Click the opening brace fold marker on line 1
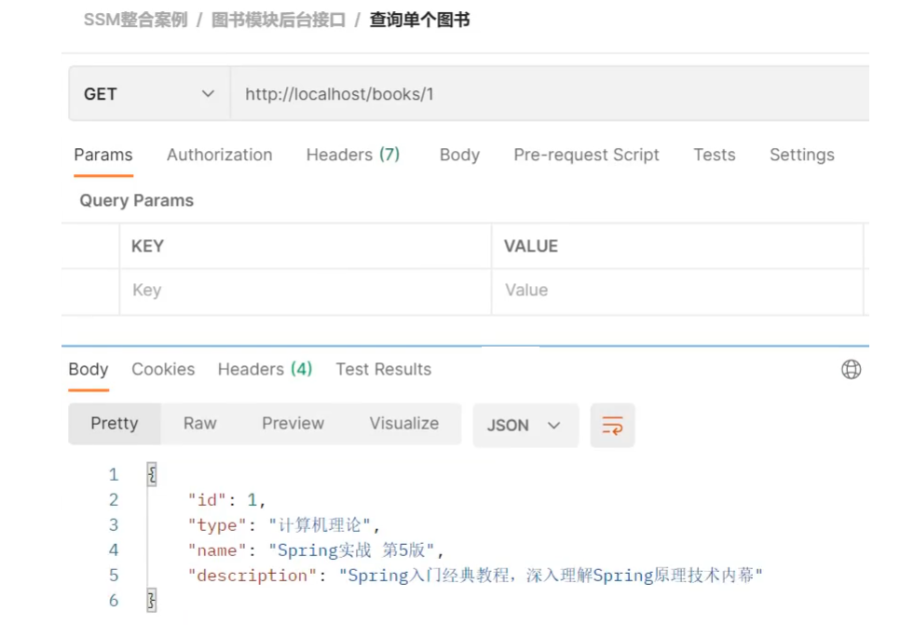The width and height of the screenshot is (914, 625). (152, 474)
